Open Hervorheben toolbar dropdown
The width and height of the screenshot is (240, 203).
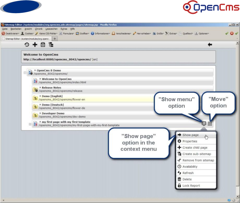[x=142, y=34]
